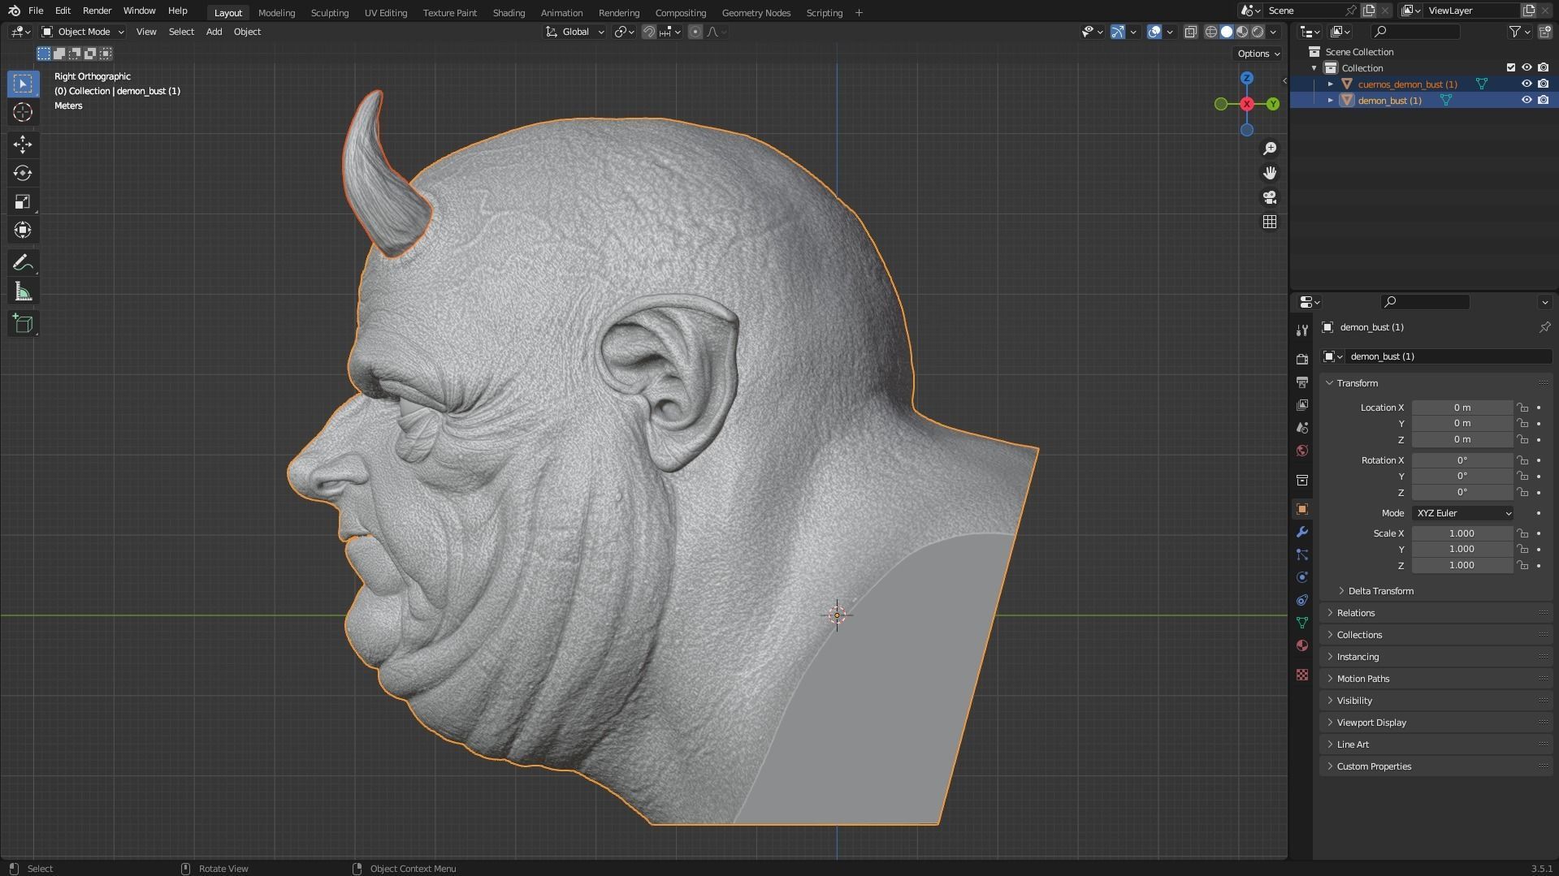Image resolution: width=1559 pixels, height=876 pixels.
Task: Open the View Layer properties tab
Action: point(1302,405)
